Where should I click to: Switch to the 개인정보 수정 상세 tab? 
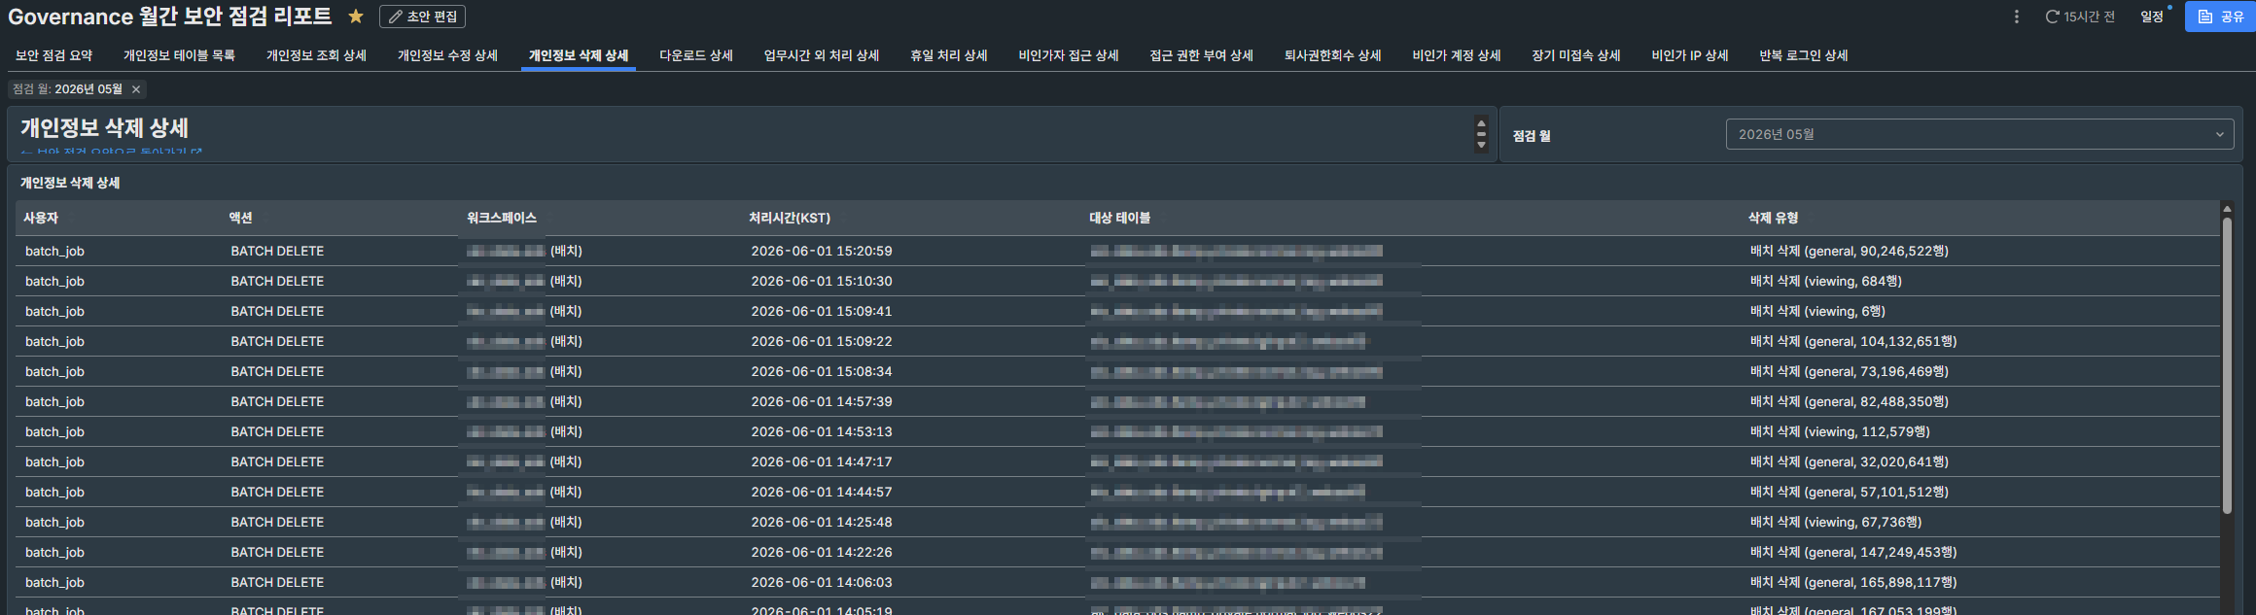[447, 55]
